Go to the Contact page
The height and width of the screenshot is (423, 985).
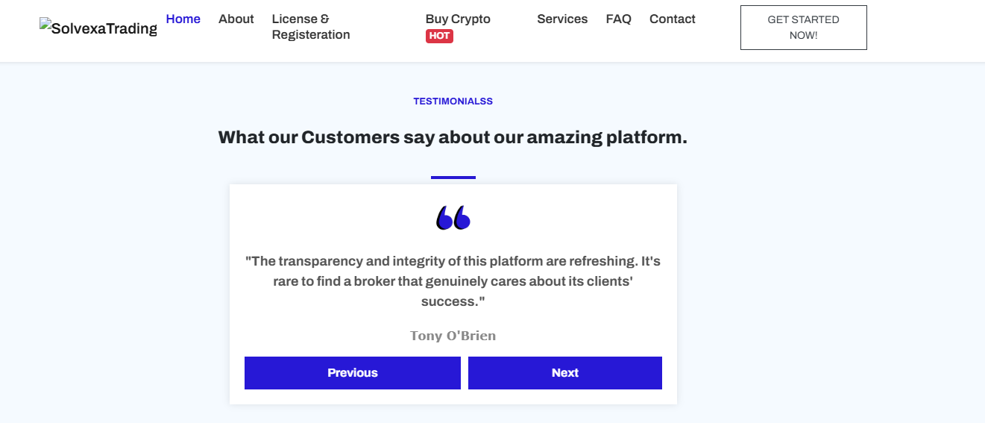pyautogui.click(x=672, y=19)
